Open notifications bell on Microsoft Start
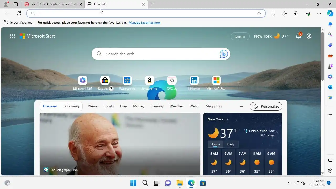 coord(298,36)
